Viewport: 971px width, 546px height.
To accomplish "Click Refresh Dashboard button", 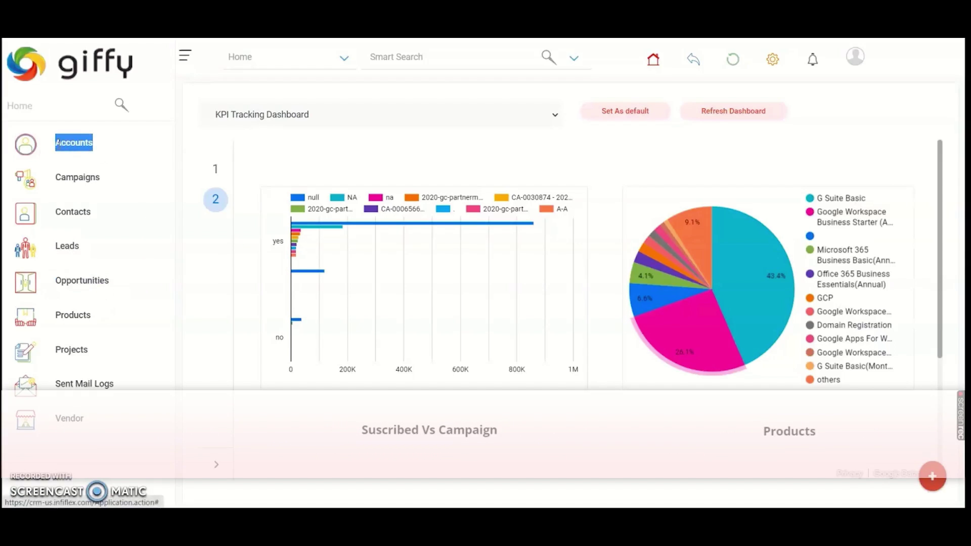I will pos(733,111).
